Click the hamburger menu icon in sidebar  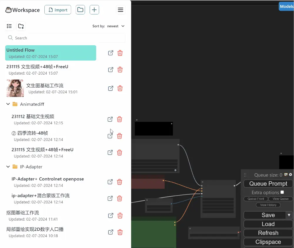(x=121, y=10)
